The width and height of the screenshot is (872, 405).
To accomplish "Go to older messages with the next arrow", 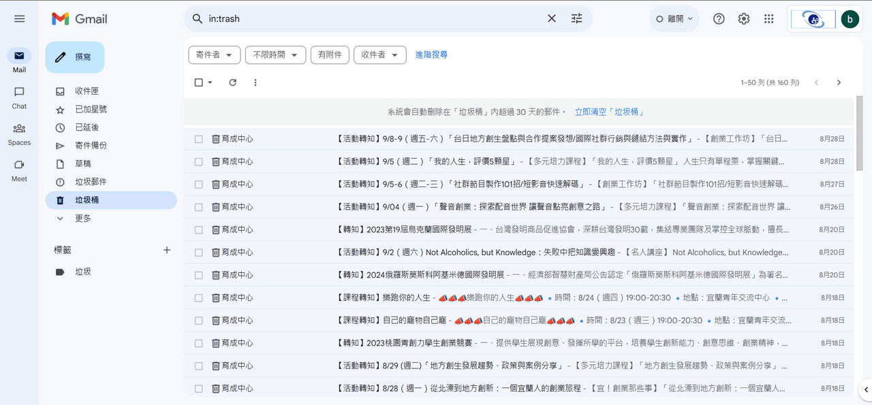I will 839,82.
